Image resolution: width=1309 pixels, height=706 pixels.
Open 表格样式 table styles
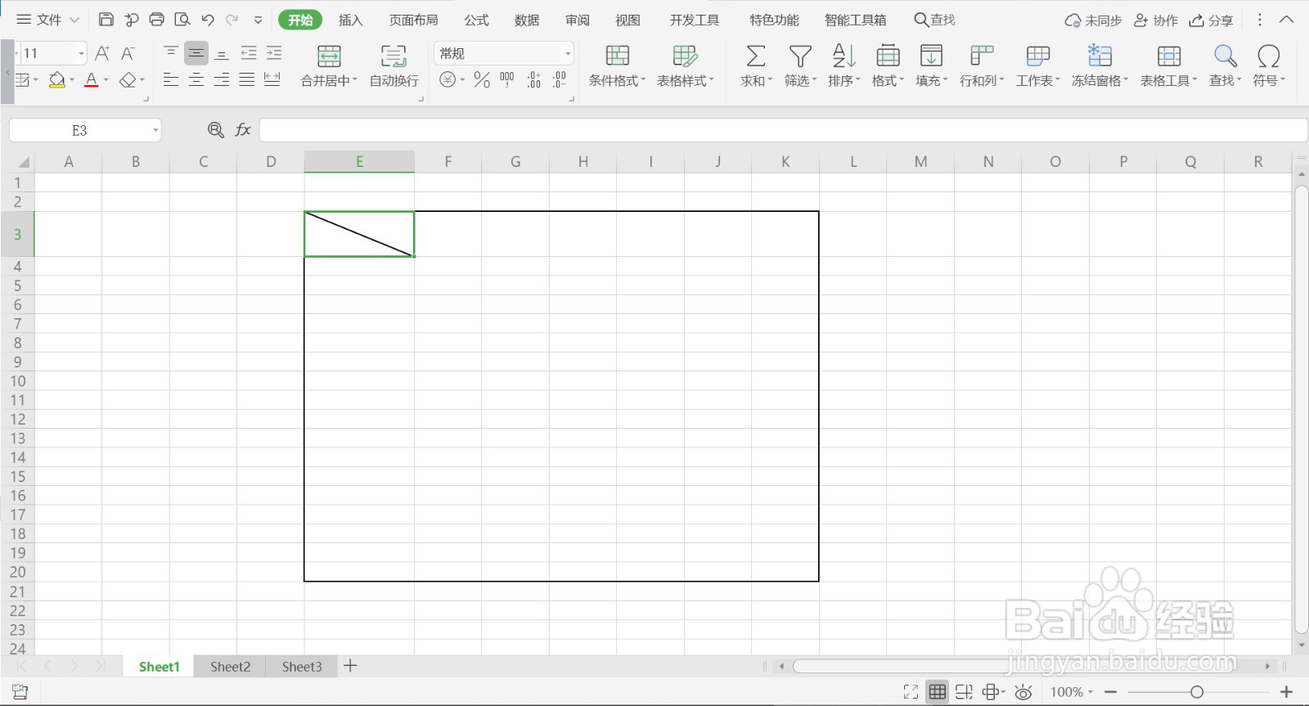tap(686, 65)
